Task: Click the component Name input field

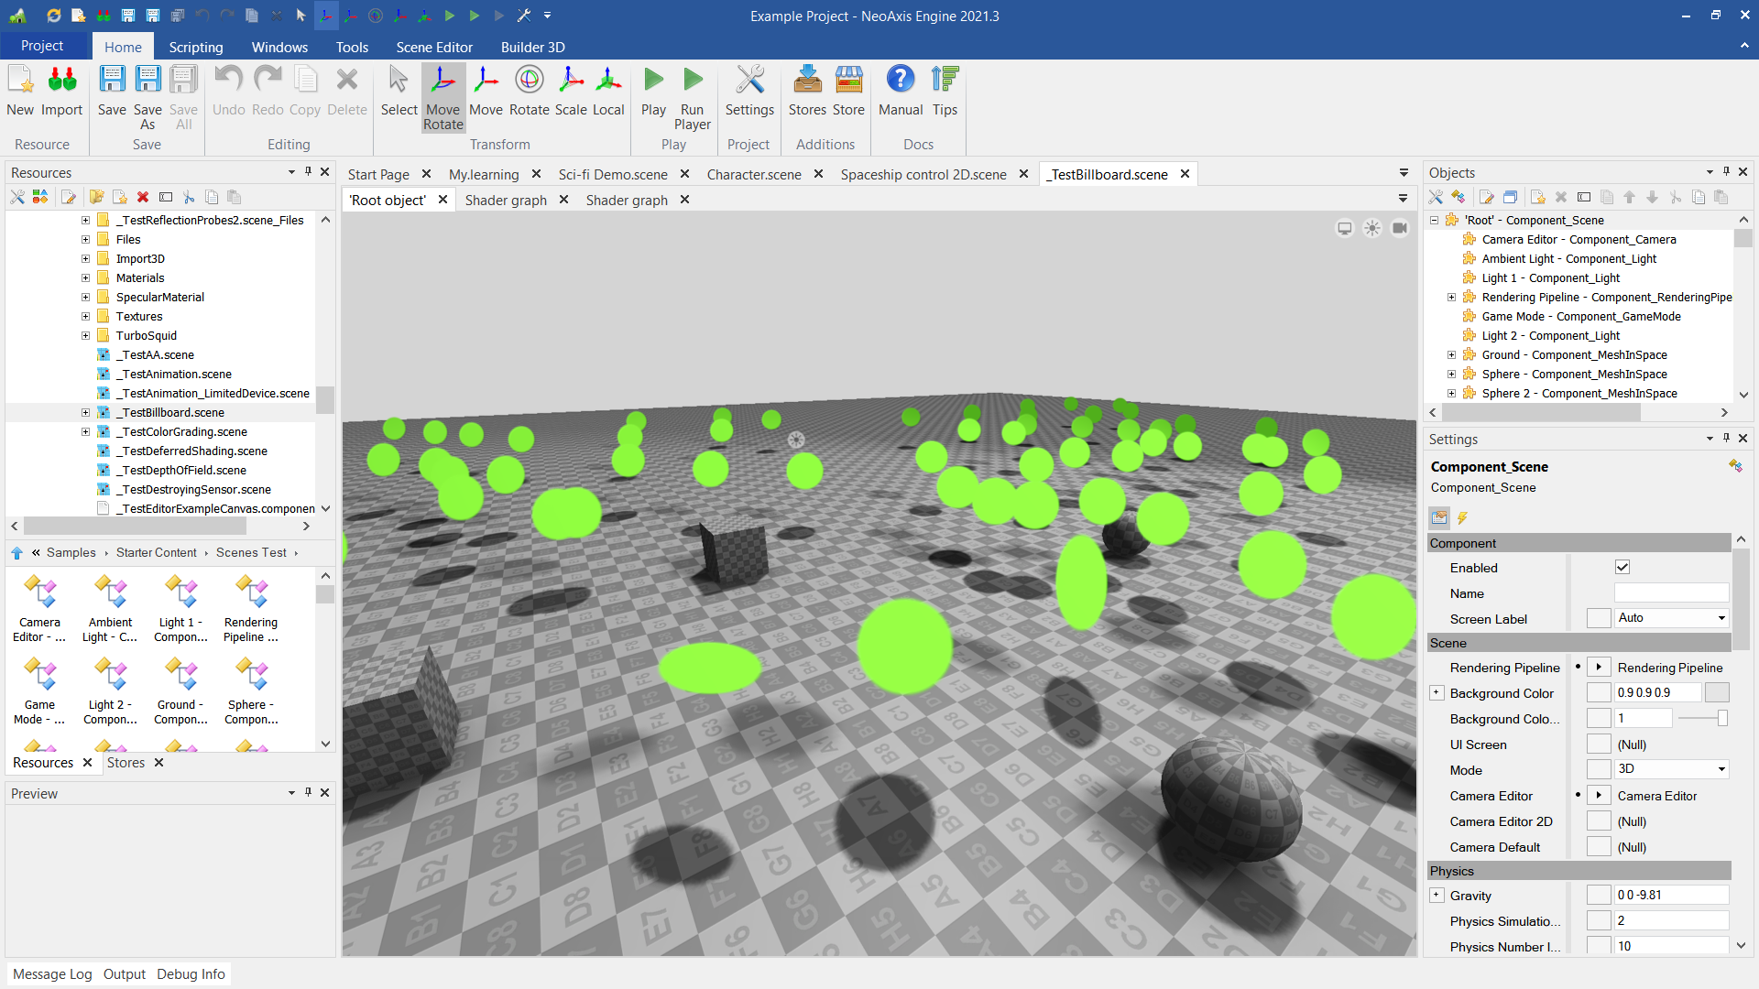Action: click(1671, 593)
